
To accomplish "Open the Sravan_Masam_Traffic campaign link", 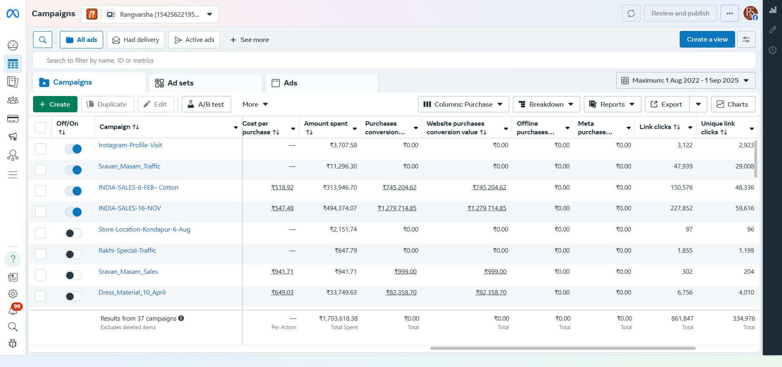I will (129, 166).
